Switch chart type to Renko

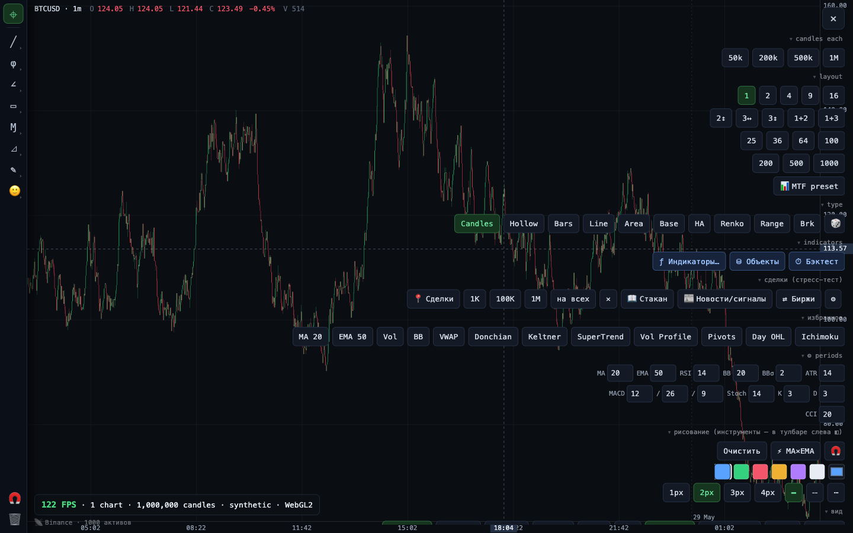pos(732,223)
